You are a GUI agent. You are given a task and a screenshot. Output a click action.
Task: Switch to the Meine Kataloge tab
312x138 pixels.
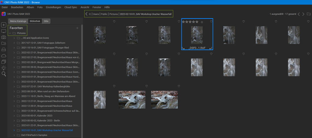[18, 21]
